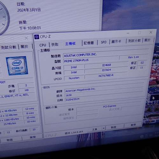Open the 快取 tab
Viewport: 159px width, 159px height.
[55, 45]
